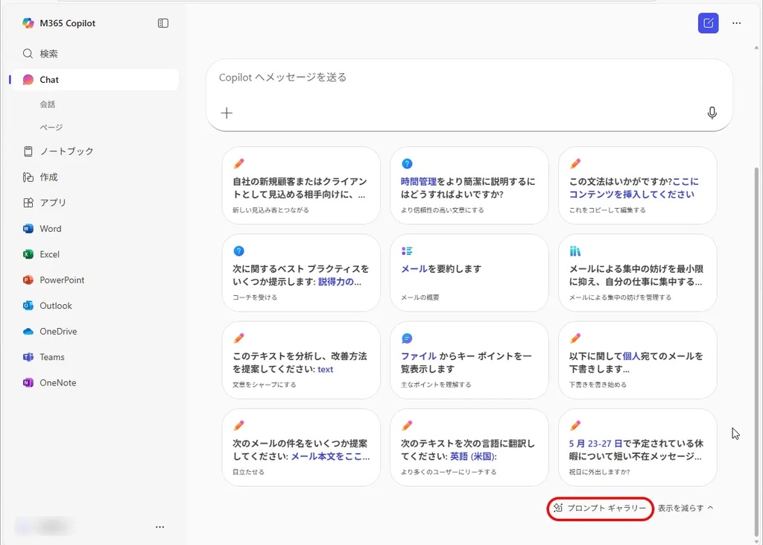Open OneNote from the sidebar
The height and width of the screenshot is (545, 763).
pyautogui.click(x=57, y=382)
